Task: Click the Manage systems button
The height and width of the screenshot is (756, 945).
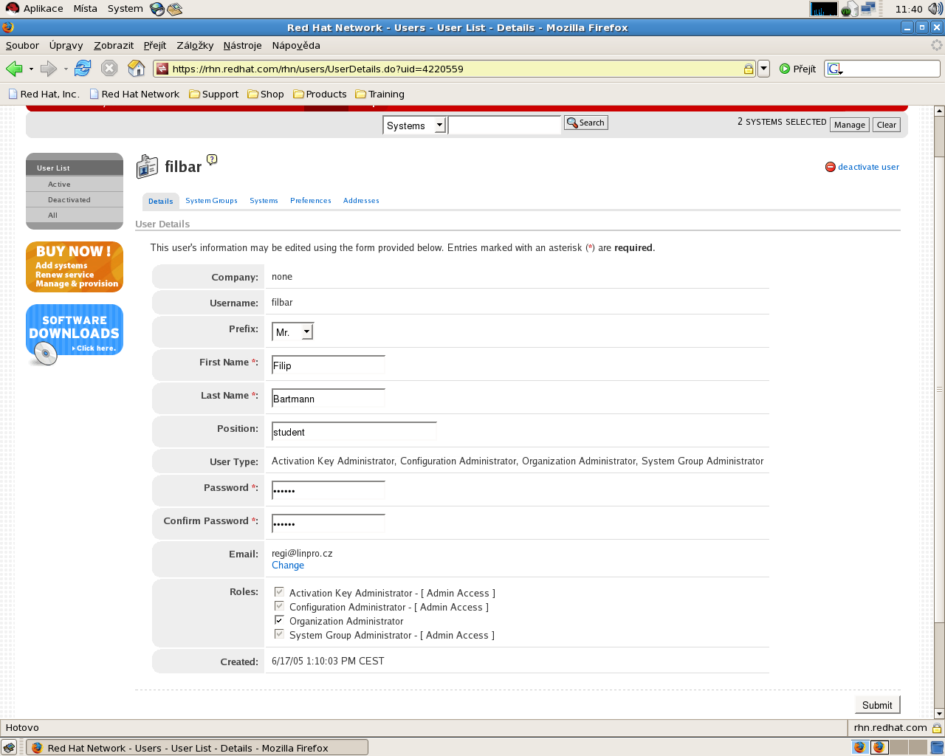Action: click(x=849, y=125)
